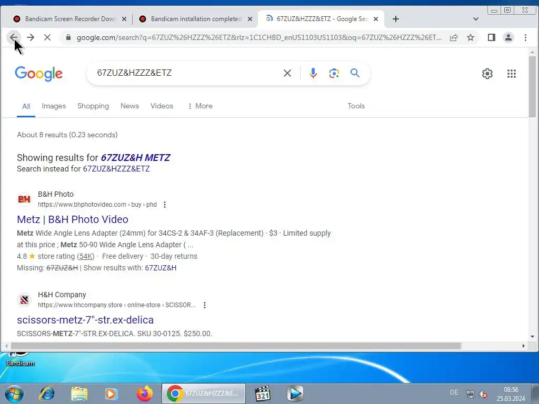Switch to the Images tab
Viewport: 539px width, 404px height.
(54, 106)
